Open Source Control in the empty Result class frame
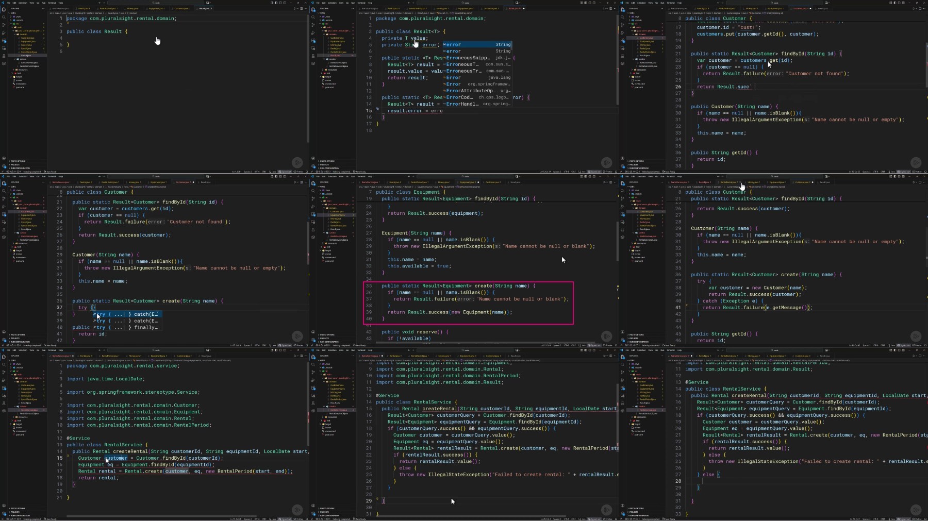Screen dimensions: 928x521 coord(4,25)
